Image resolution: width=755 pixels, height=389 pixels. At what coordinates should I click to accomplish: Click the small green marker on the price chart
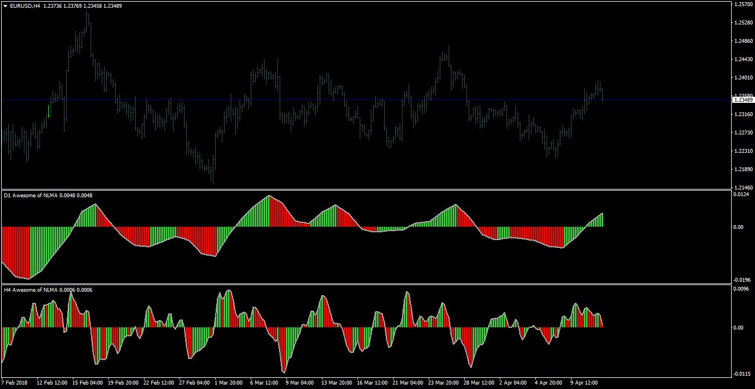[x=49, y=116]
